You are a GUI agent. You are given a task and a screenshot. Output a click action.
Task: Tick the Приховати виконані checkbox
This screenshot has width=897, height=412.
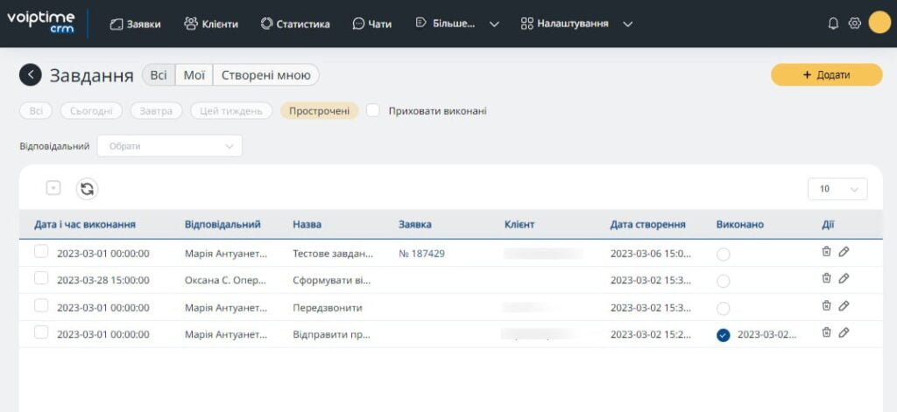[373, 110]
